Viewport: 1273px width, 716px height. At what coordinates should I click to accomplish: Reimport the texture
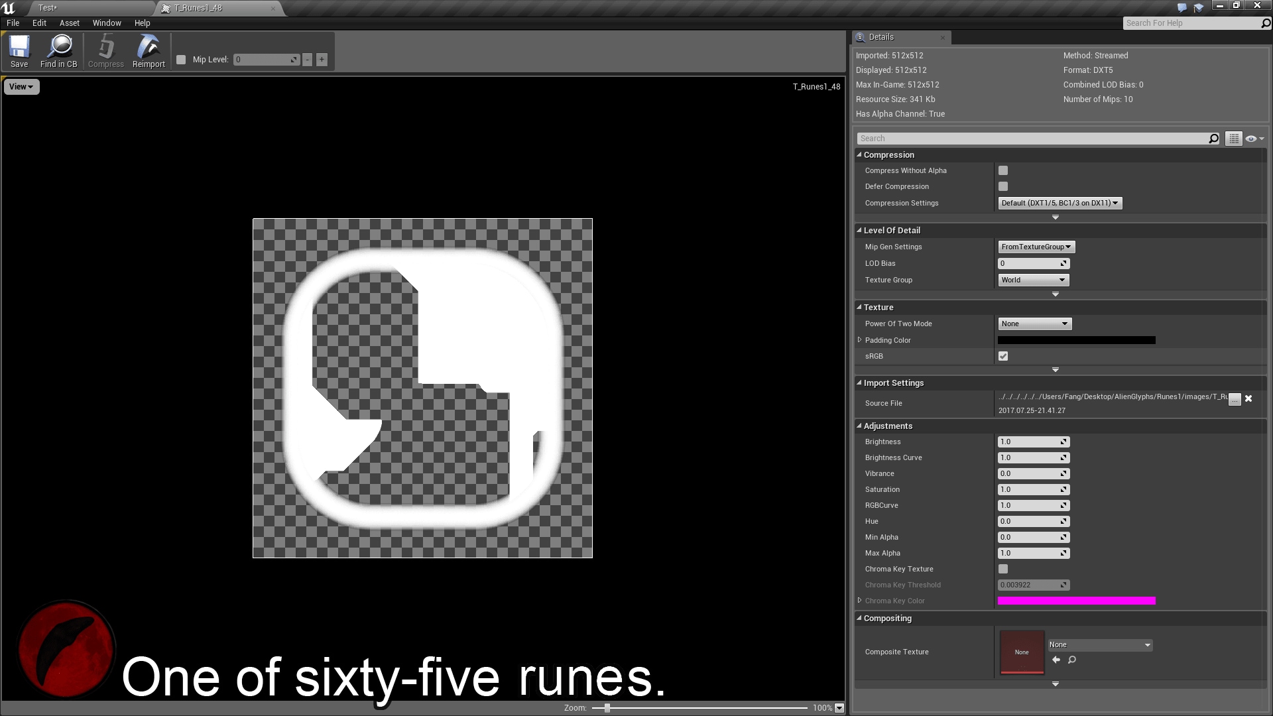point(148,51)
